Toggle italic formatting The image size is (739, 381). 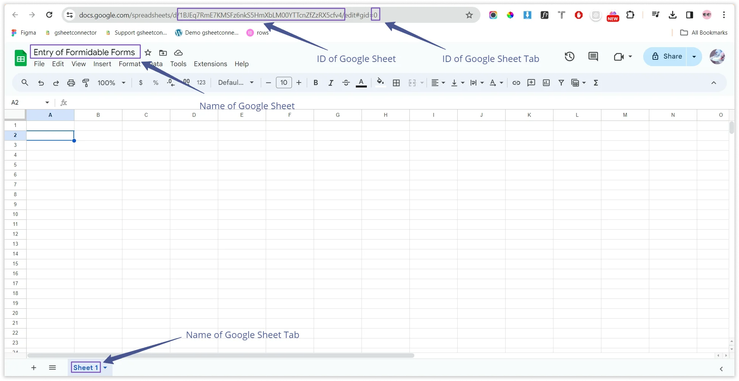331,83
